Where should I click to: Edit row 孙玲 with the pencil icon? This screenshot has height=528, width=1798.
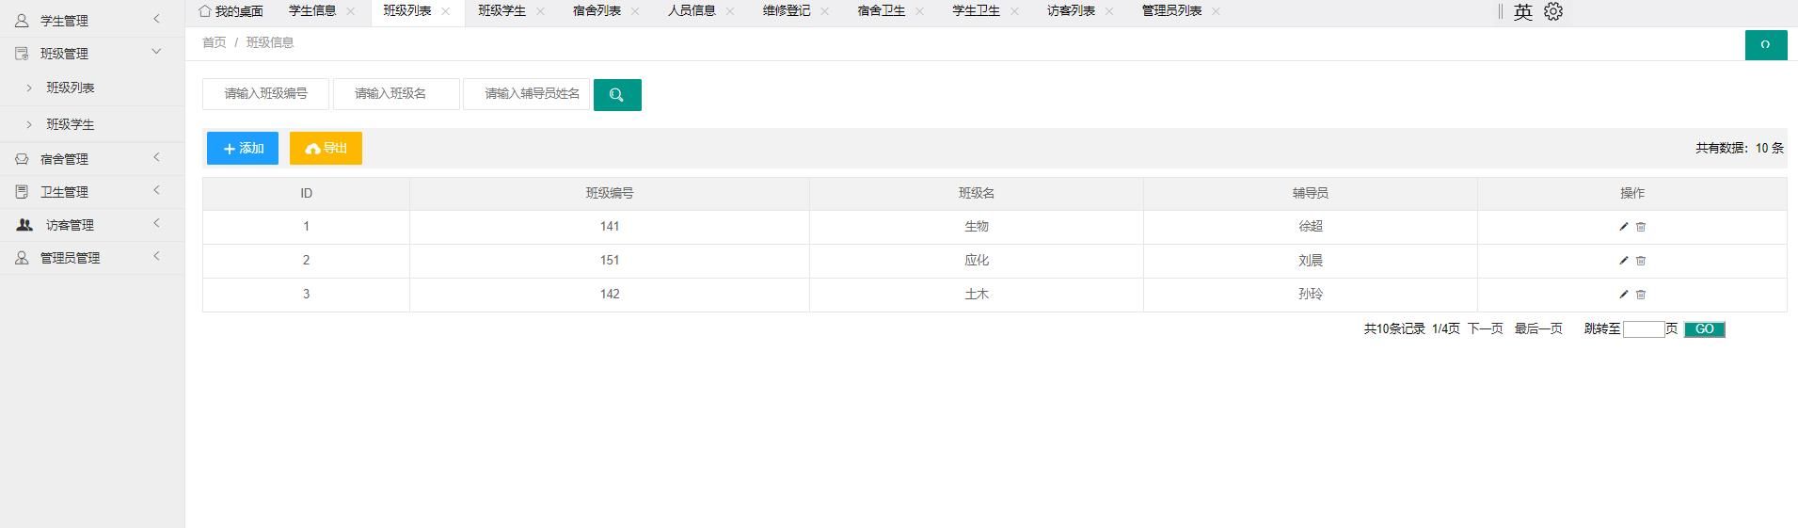(1623, 295)
